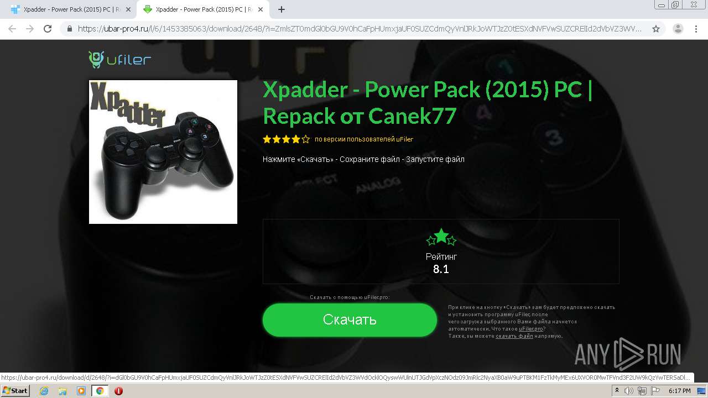The height and width of the screenshot is (398, 708).
Task: Reload the page with the refresh icon
Action: pyautogui.click(x=48, y=29)
